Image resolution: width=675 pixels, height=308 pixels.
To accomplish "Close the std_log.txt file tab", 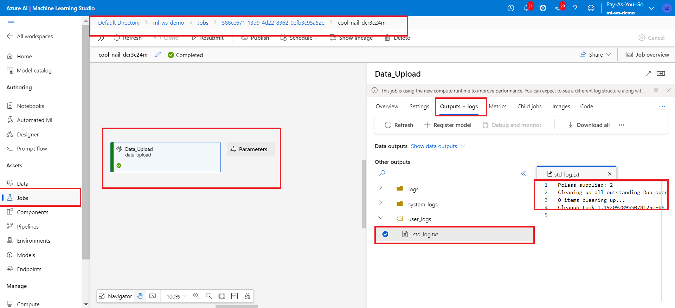I will point(610,174).
